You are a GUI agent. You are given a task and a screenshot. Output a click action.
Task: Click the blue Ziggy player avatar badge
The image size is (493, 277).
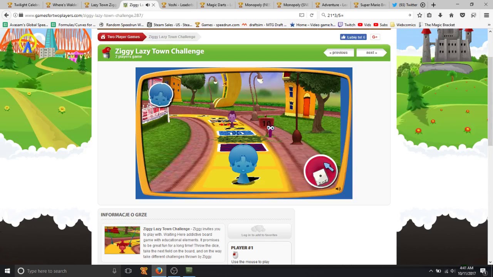tap(161, 95)
